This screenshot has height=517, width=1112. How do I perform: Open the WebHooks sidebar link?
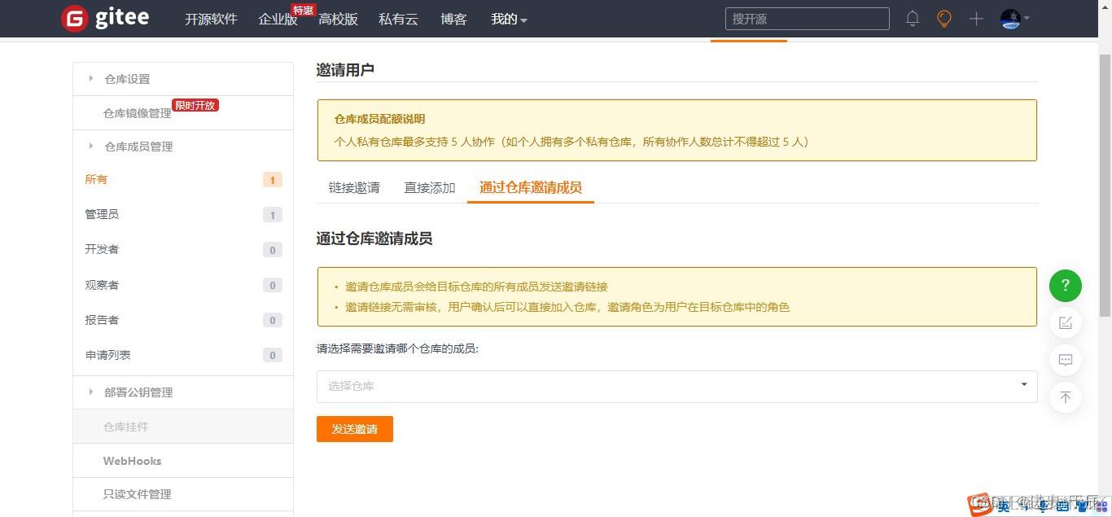pos(132,461)
